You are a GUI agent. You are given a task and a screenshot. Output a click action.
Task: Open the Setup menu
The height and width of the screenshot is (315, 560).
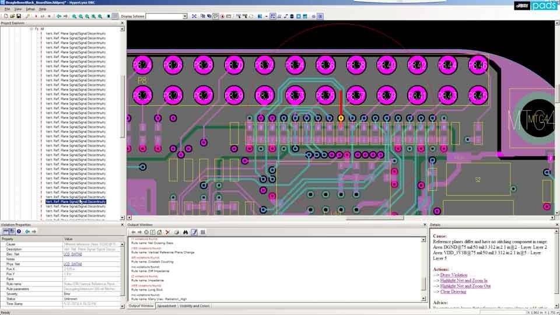(30, 9)
